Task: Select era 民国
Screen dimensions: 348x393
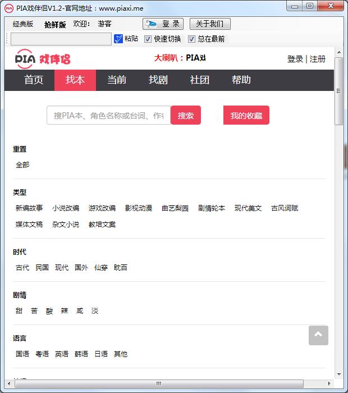Action: [42, 267]
